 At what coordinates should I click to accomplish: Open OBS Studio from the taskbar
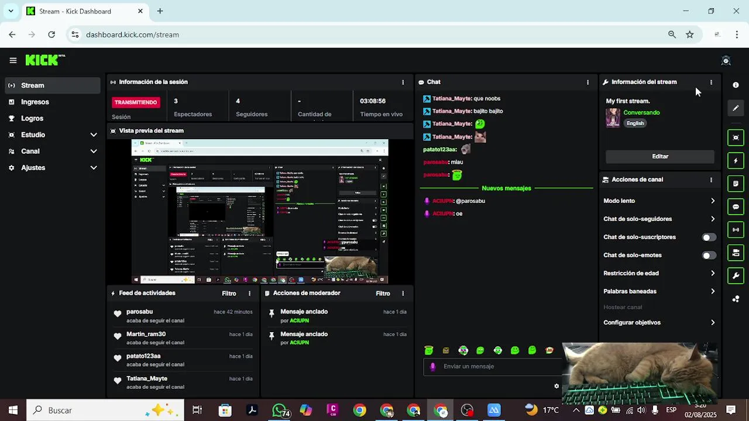tap(467, 410)
